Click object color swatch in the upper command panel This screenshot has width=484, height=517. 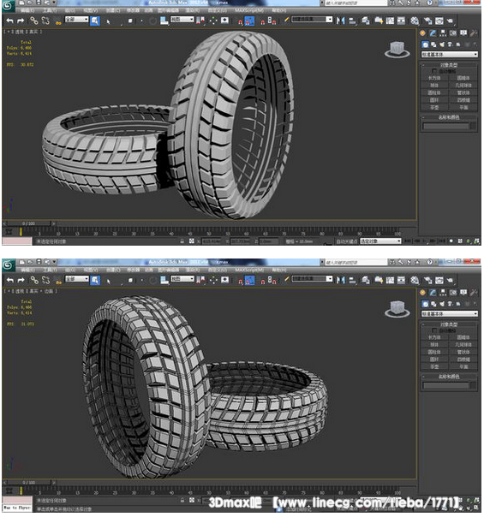[x=474, y=127]
